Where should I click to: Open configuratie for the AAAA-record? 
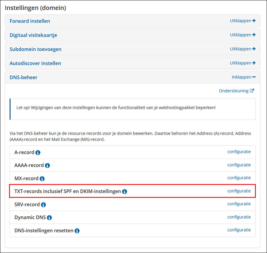(x=239, y=165)
